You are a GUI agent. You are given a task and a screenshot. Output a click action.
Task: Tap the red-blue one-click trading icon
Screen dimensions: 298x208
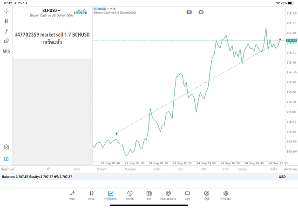(189, 12)
